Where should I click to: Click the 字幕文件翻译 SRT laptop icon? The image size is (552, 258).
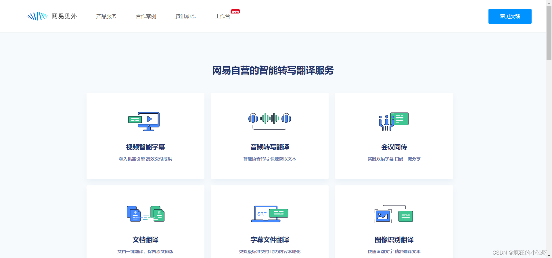270,214
